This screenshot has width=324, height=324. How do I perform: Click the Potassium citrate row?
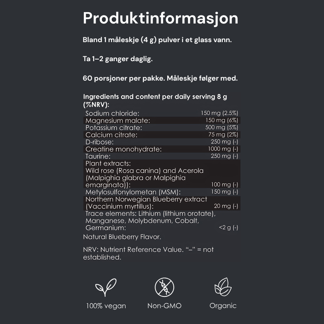coord(162,128)
